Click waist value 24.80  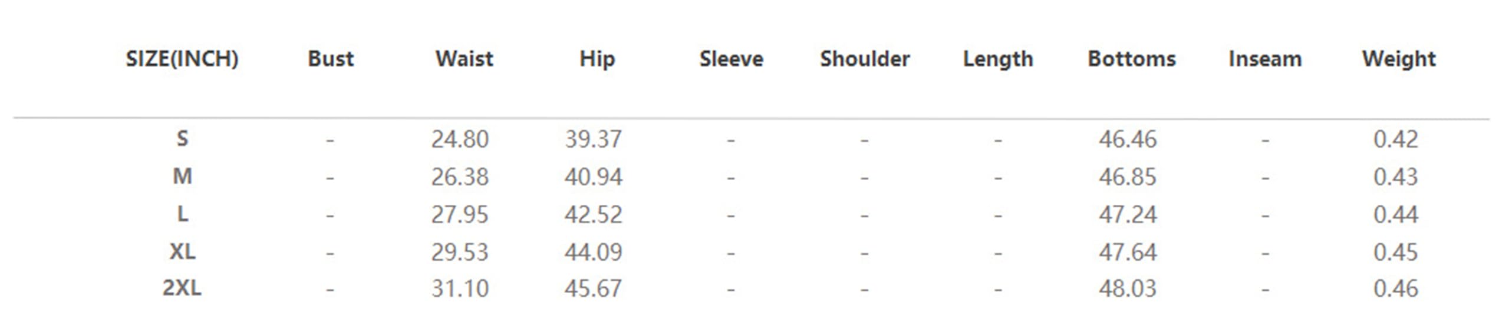pyautogui.click(x=460, y=140)
